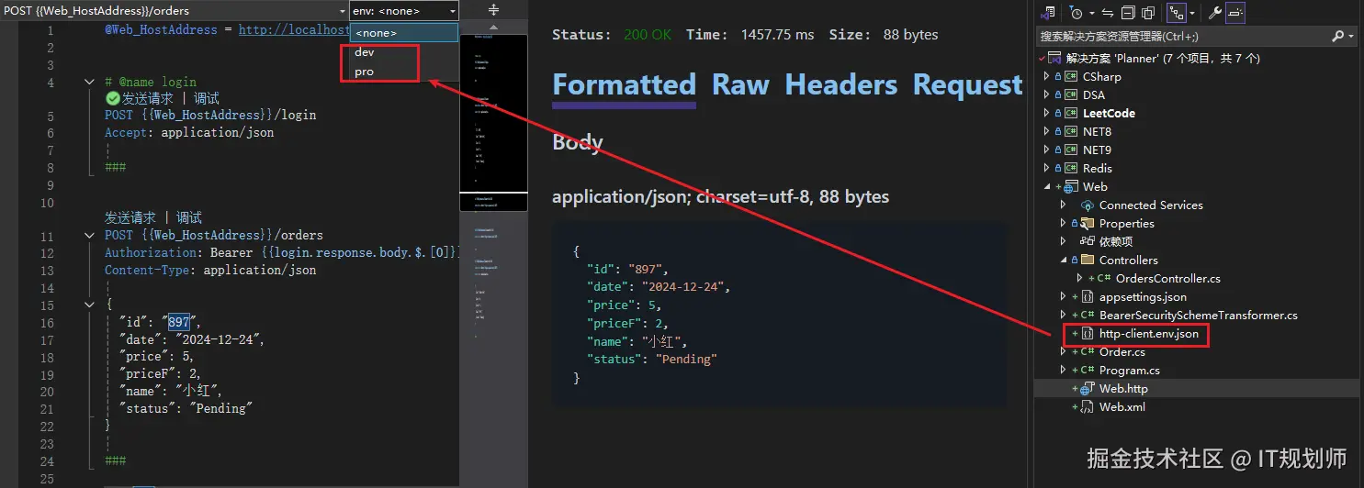Toggle the Preview Selected Items icon

[x=1235, y=13]
